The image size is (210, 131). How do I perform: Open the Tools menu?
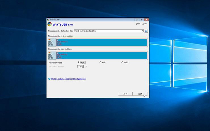click(x=138, y=24)
